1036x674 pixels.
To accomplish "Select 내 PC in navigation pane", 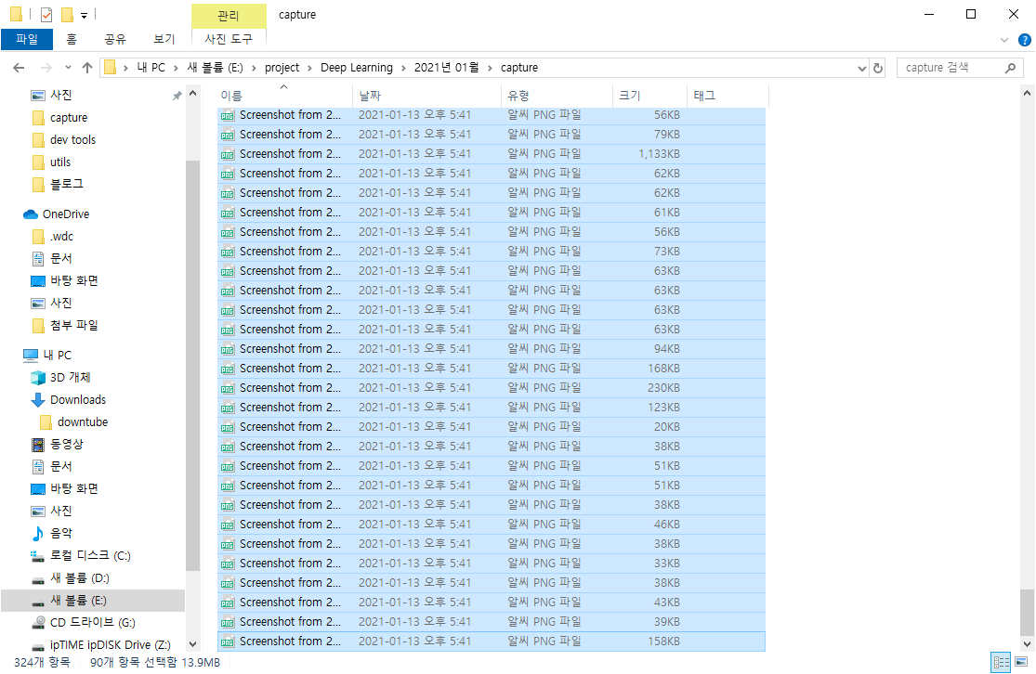I will 57,356.
